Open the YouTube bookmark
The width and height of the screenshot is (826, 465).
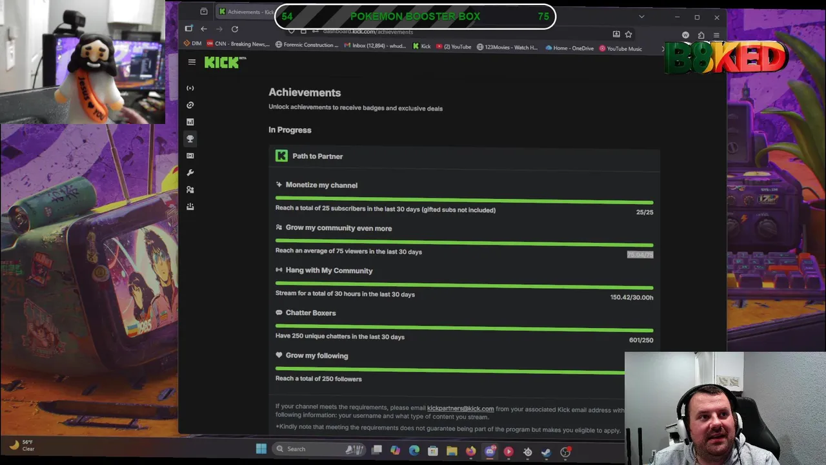(x=454, y=46)
